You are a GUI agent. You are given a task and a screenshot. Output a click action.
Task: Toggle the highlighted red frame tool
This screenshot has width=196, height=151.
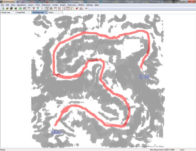[x=68, y=9]
